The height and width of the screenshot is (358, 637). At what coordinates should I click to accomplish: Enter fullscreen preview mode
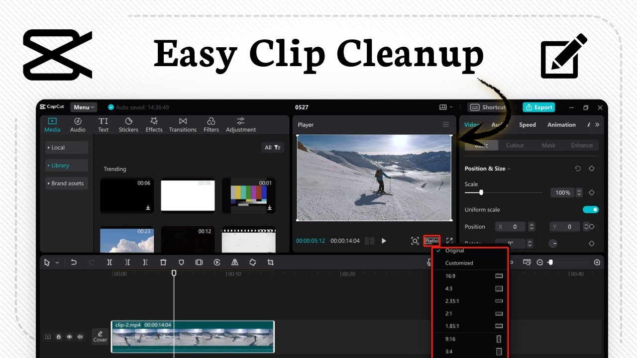449,241
